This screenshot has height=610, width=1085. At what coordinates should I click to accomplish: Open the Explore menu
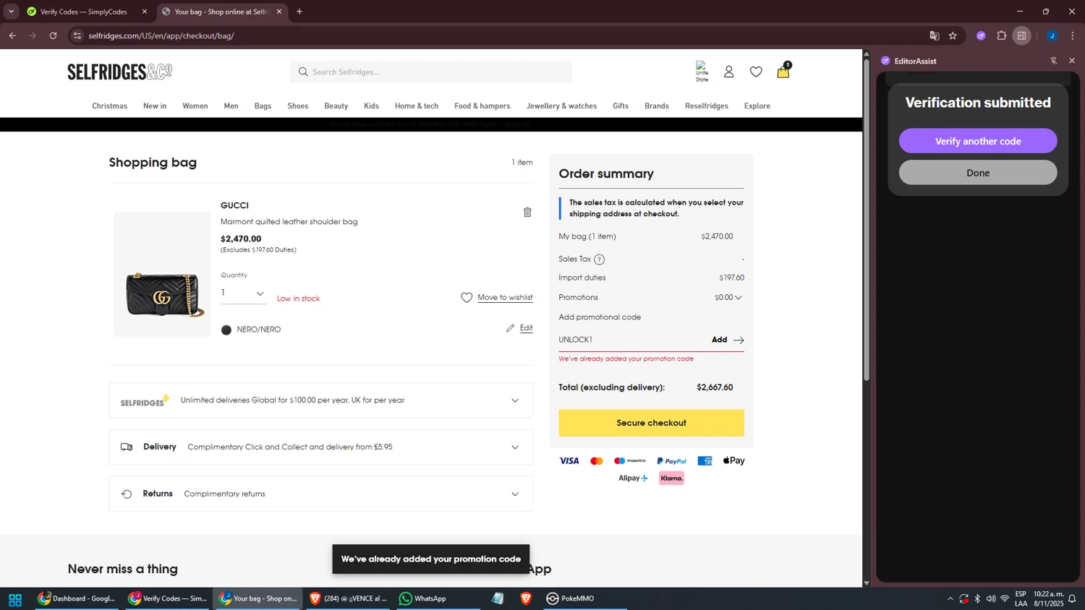coord(757,106)
